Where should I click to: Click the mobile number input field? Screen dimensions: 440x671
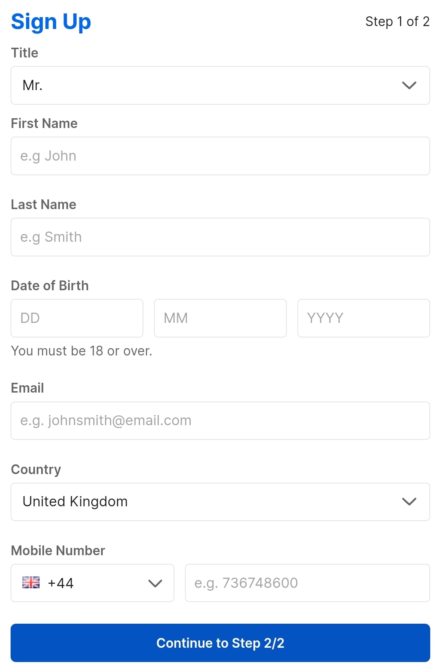tap(308, 583)
